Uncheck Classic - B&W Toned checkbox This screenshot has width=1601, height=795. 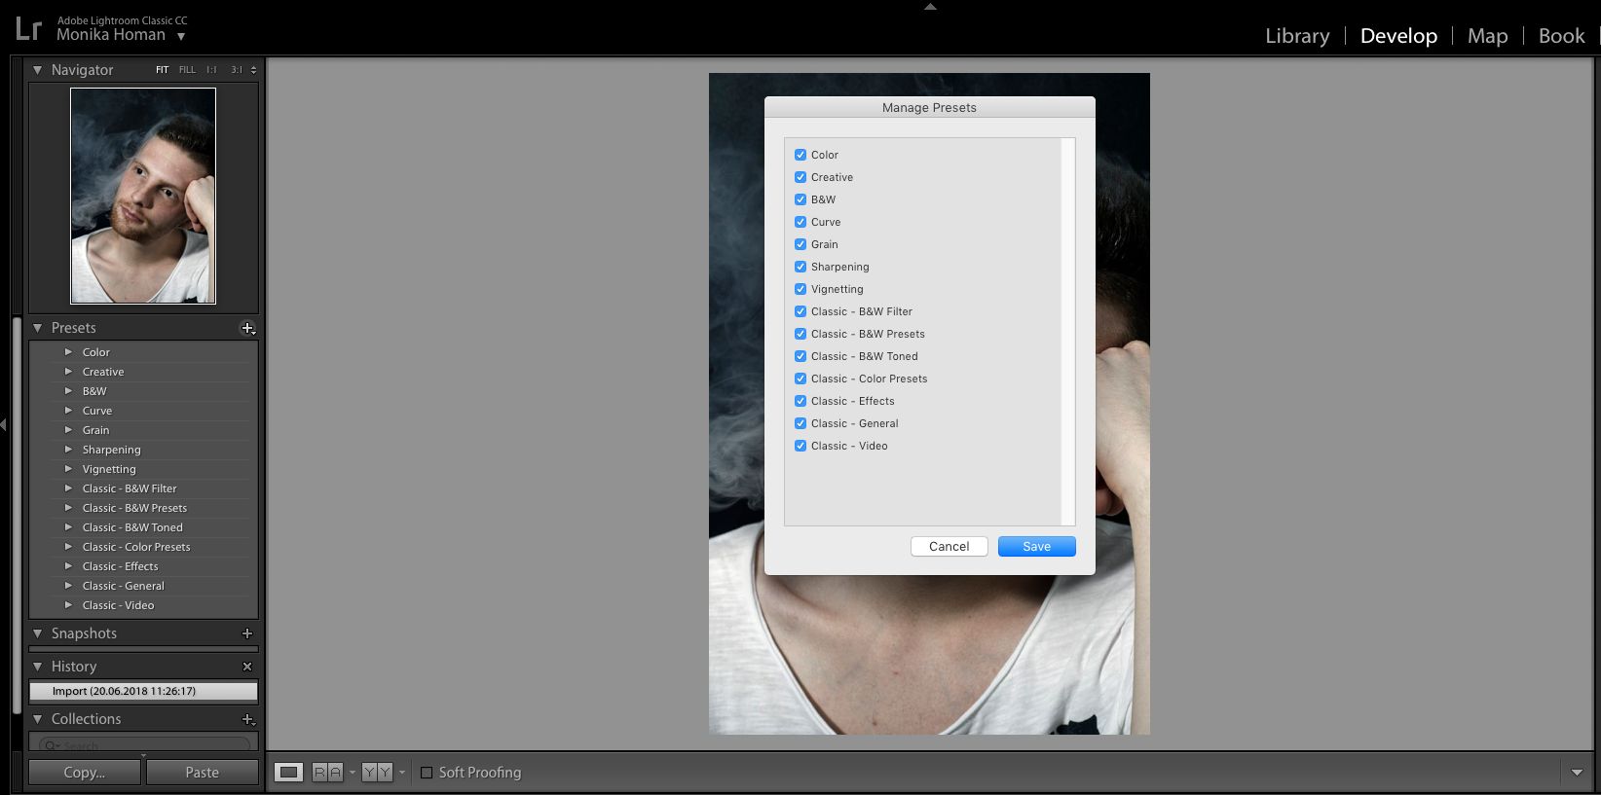pos(800,356)
